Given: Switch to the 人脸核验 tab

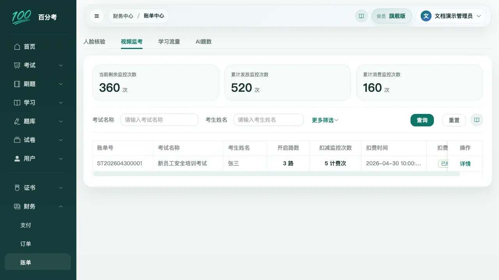Looking at the screenshot, I should point(94,42).
